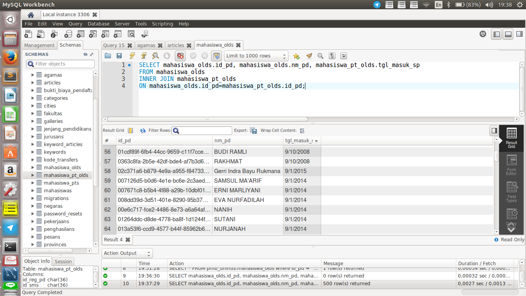Refresh the schemas list

click(x=85, y=54)
